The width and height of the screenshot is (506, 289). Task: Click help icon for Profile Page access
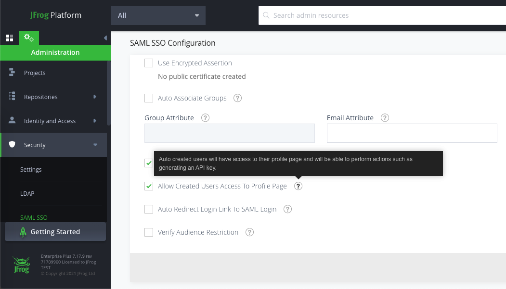click(298, 186)
